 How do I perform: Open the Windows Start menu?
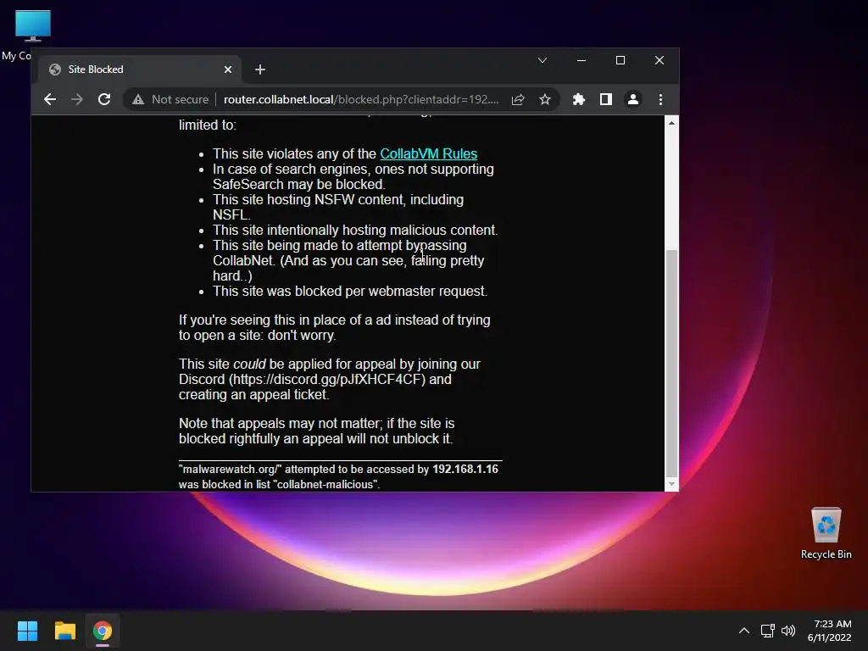[27, 631]
